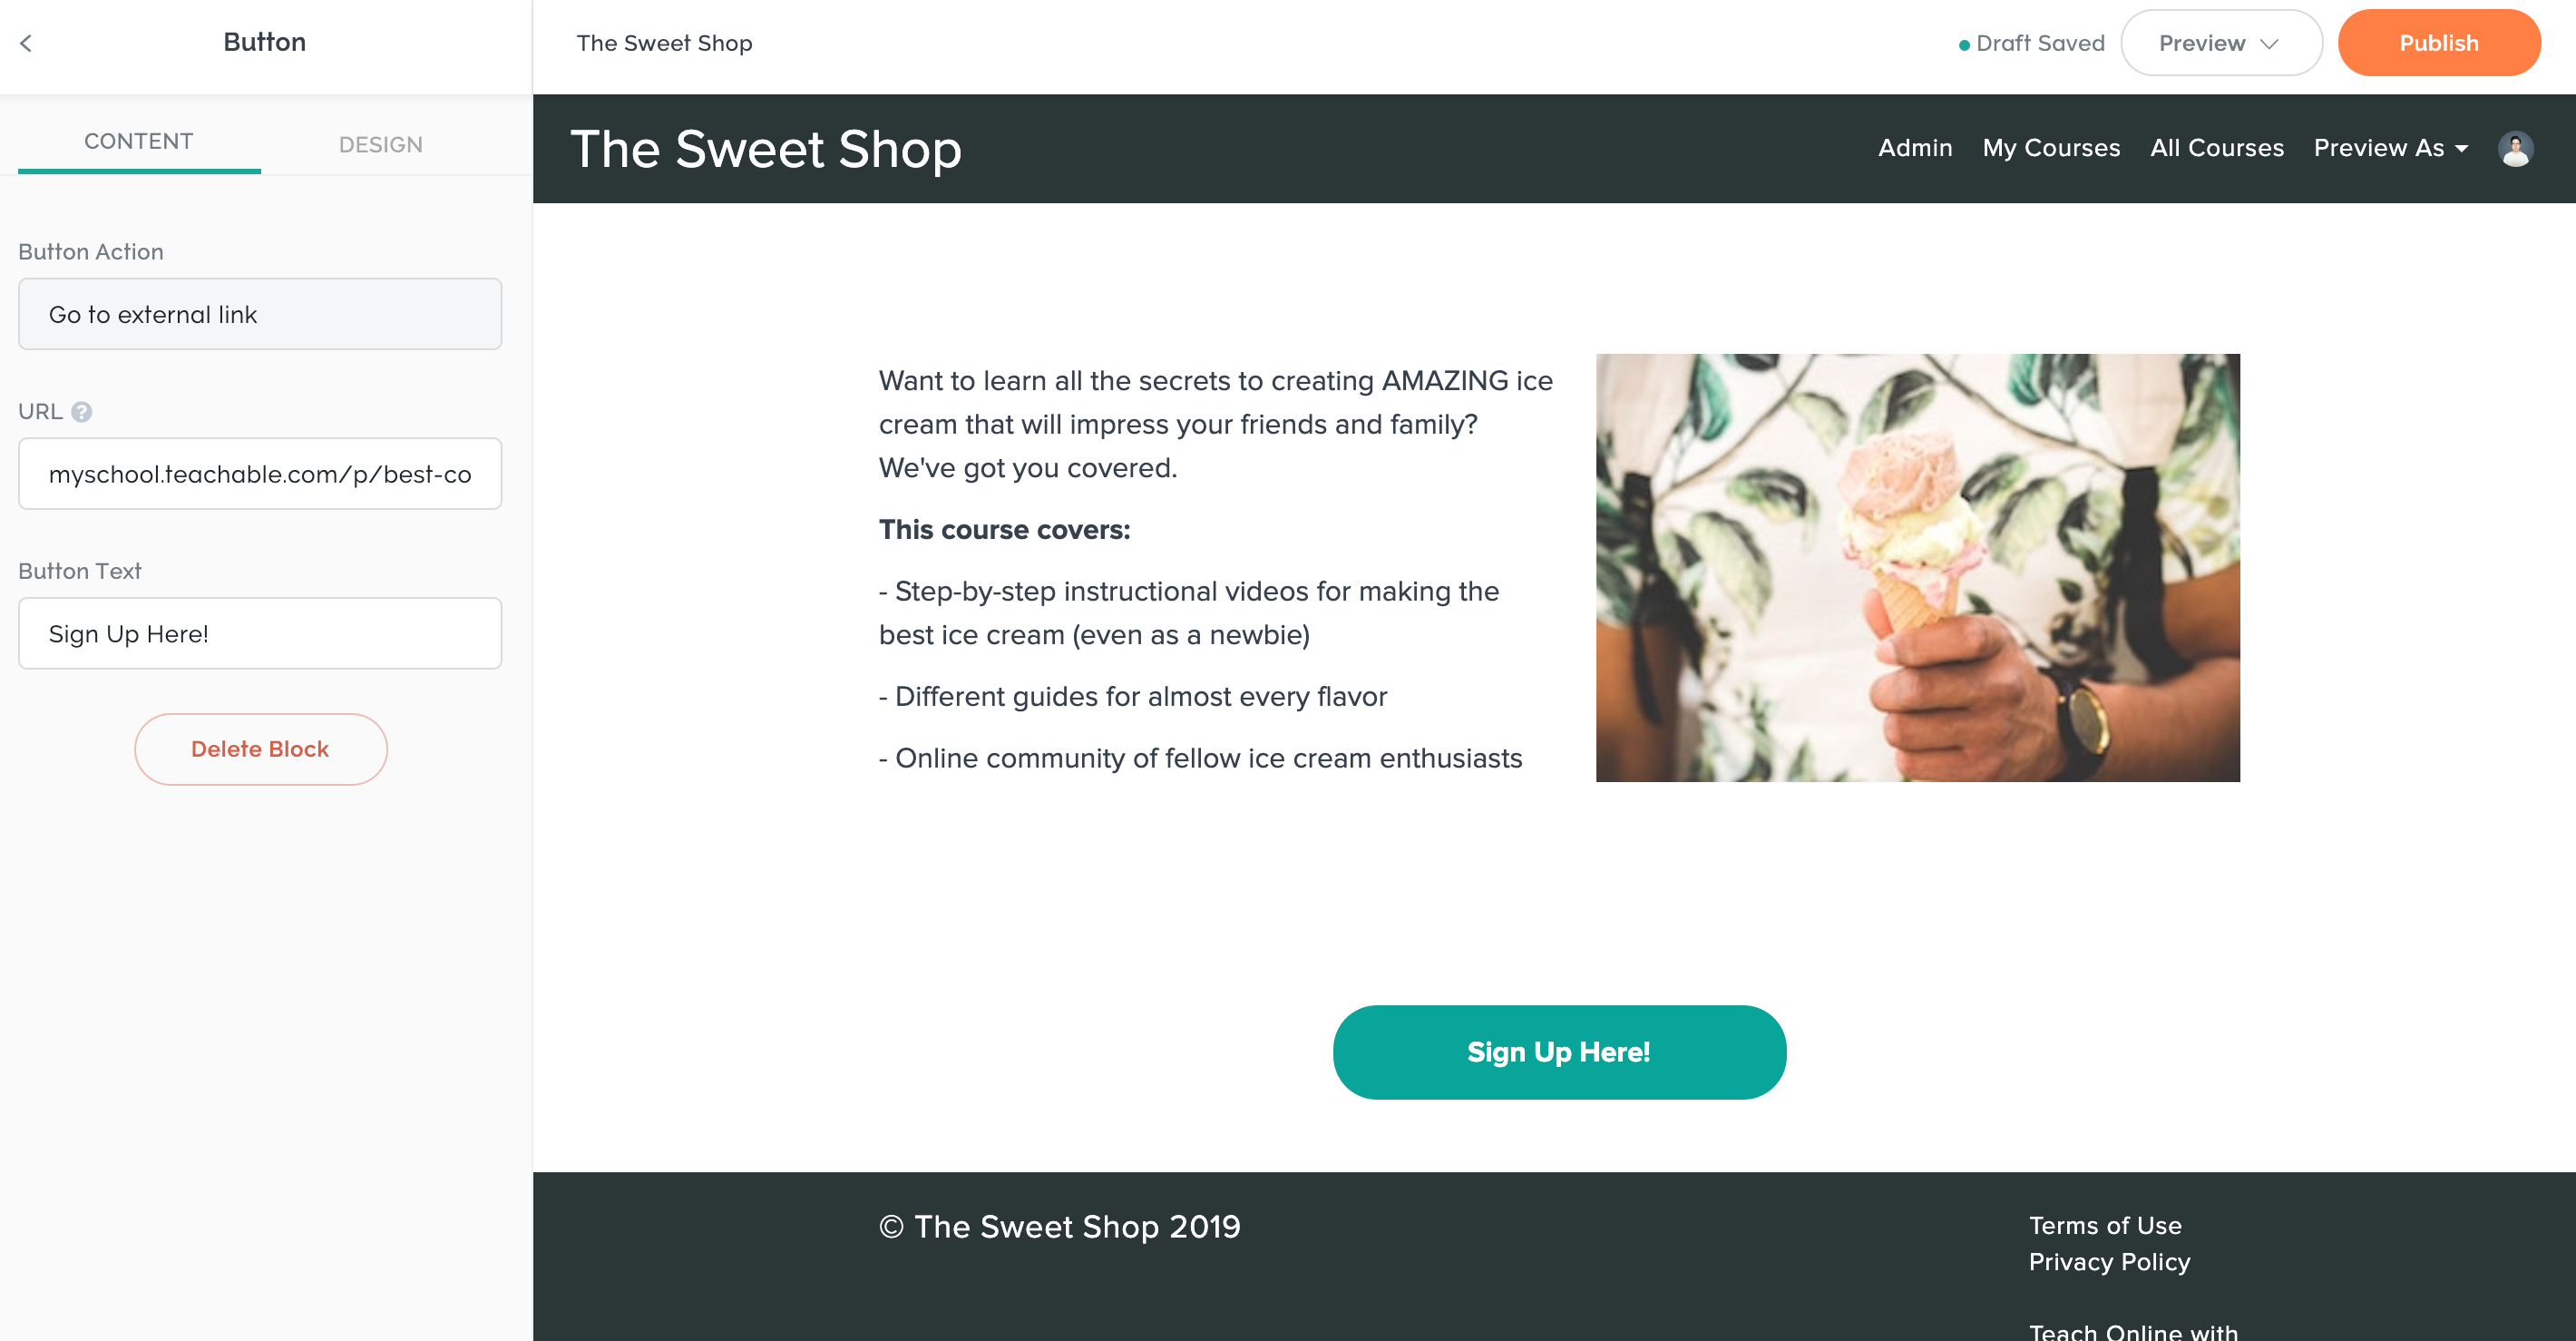
Task: Click the orange Publish button
Action: pyautogui.click(x=2439, y=43)
